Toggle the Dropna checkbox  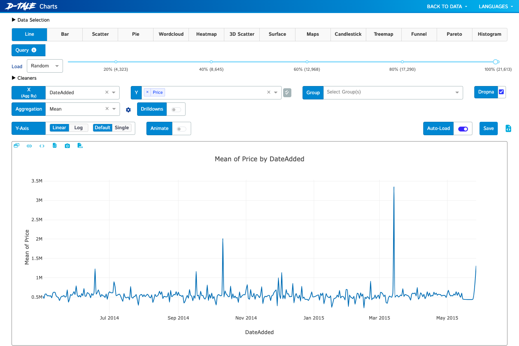501,92
